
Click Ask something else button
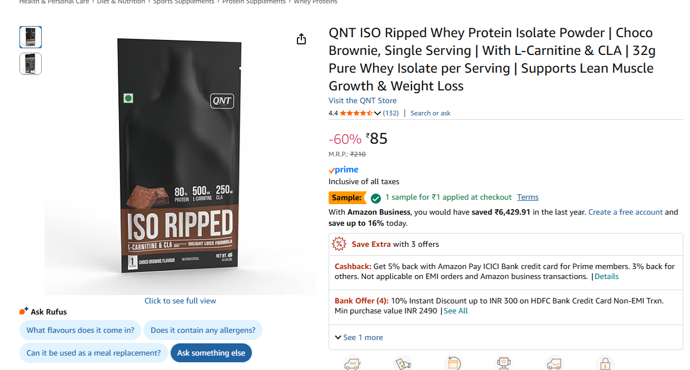pyautogui.click(x=211, y=353)
